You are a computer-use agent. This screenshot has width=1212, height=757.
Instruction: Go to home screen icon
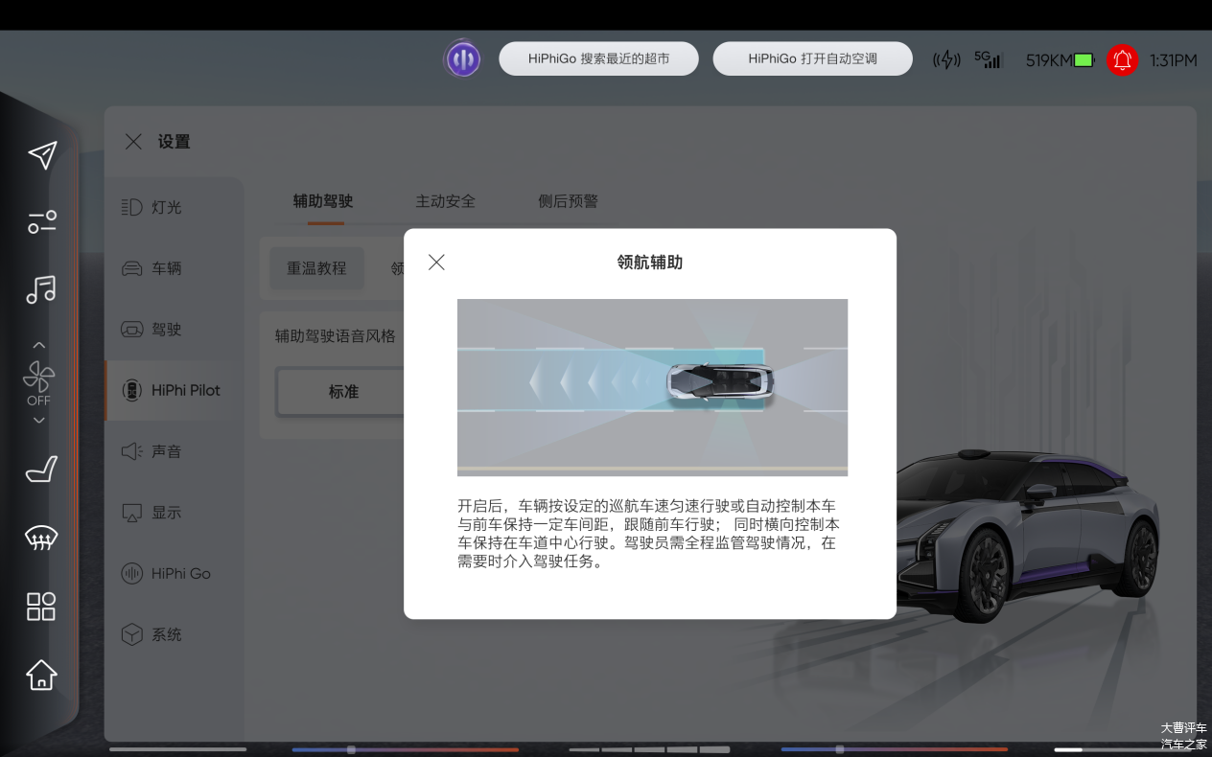pos(41,675)
